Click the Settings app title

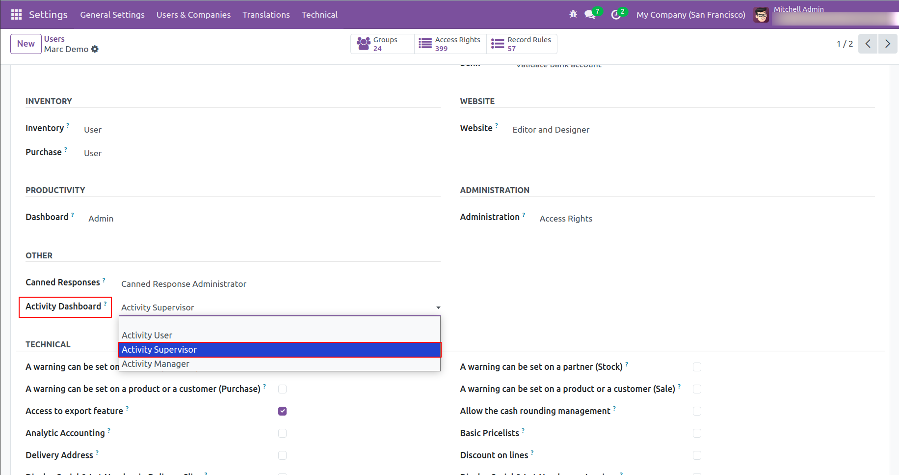(48, 15)
